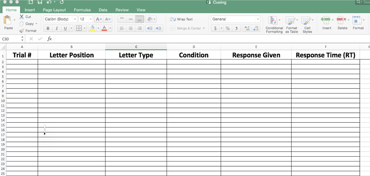
Task: Decrease indent in the cell
Action: pyautogui.click(x=150, y=28)
